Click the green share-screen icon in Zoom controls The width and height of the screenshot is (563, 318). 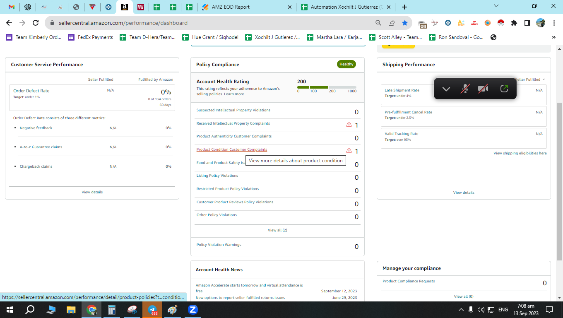504,89
